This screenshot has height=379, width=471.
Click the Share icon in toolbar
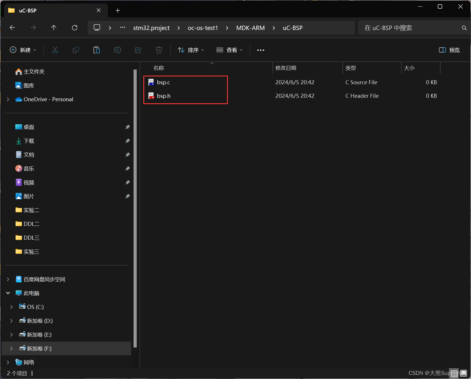coord(138,50)
